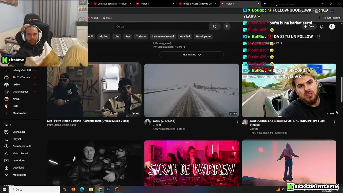Click the Zbir channel avatar

pyautogui.click(x=245, y=123)
